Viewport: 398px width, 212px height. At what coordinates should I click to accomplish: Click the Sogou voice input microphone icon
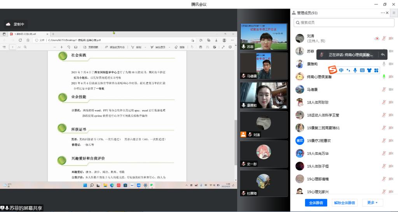coord(355,70)
